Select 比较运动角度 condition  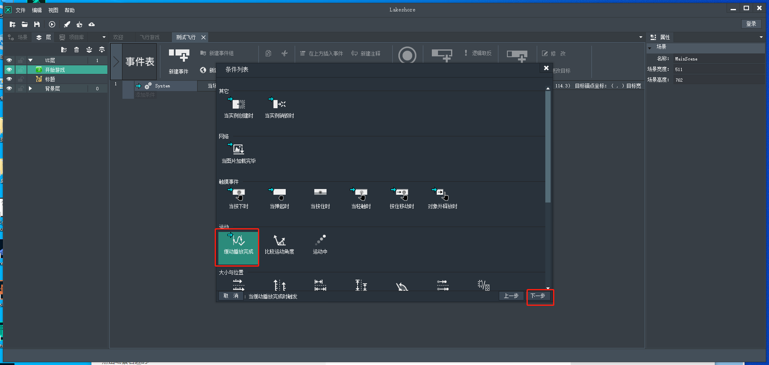click(x=280, y=244)
